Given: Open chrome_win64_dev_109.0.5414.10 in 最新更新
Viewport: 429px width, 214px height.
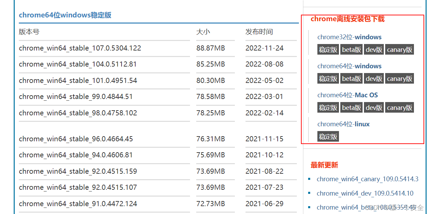Looking at the screenshot, I should pos(365,194).
